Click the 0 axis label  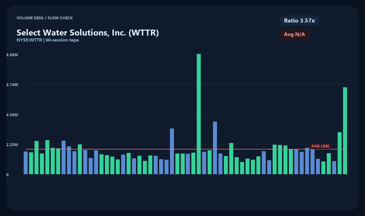point(7,175)
